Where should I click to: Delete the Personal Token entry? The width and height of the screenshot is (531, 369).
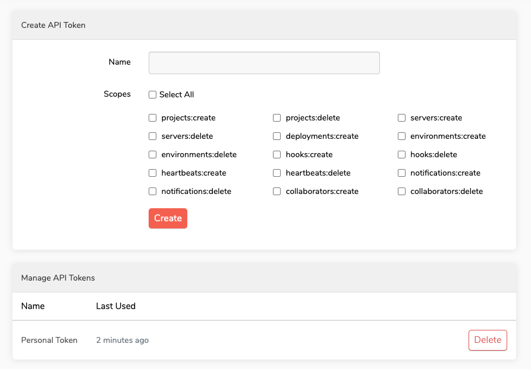pyautogui.click(x=488, y=340)
